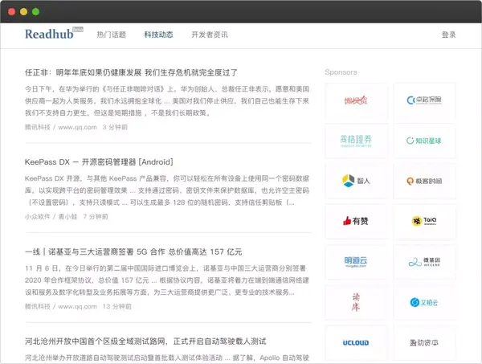Click the 任正非 article summary text
The height and width of the screenshot is (364, 482).
point(167,100)
